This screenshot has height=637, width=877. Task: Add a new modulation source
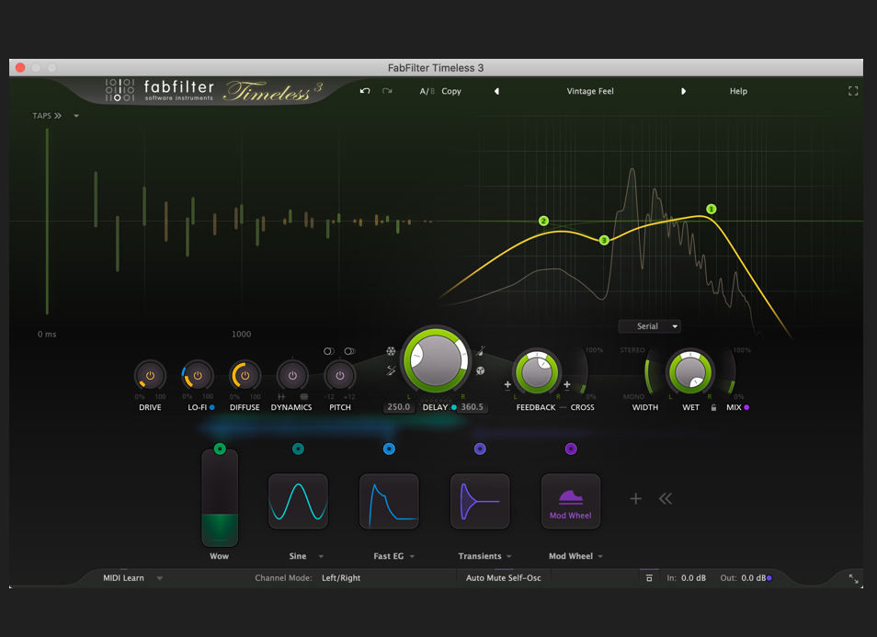[x=635, y=498]
